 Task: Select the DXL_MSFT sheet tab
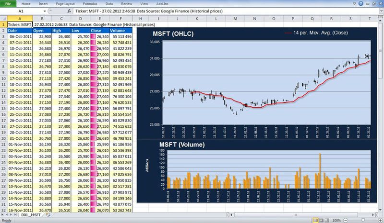(x=32, y=216)
